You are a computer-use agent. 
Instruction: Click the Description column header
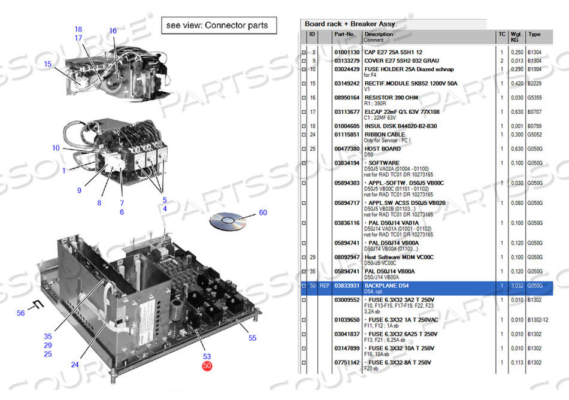click(379, 34)
